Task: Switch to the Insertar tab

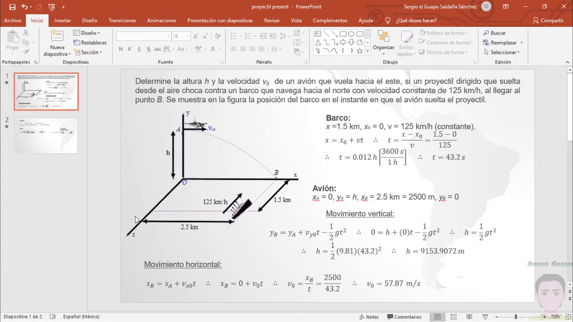Action: (x=63, y=21)
